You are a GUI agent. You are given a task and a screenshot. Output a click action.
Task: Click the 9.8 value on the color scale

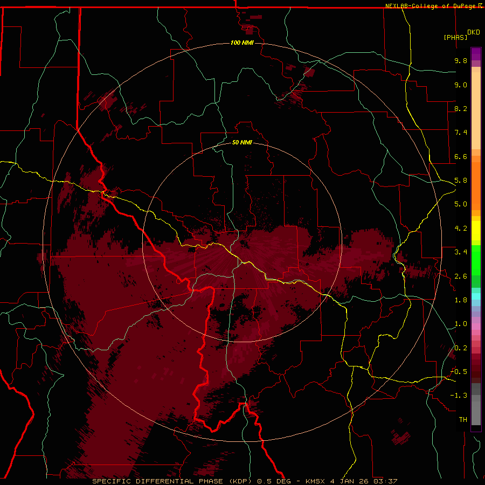[461, 60]
